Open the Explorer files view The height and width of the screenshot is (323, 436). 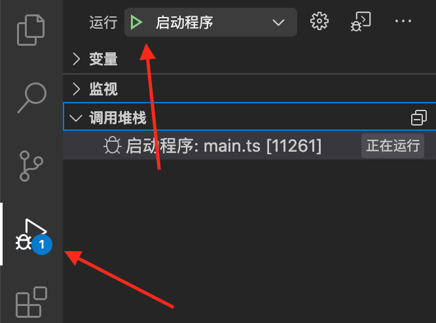click(x=31, y=30)
